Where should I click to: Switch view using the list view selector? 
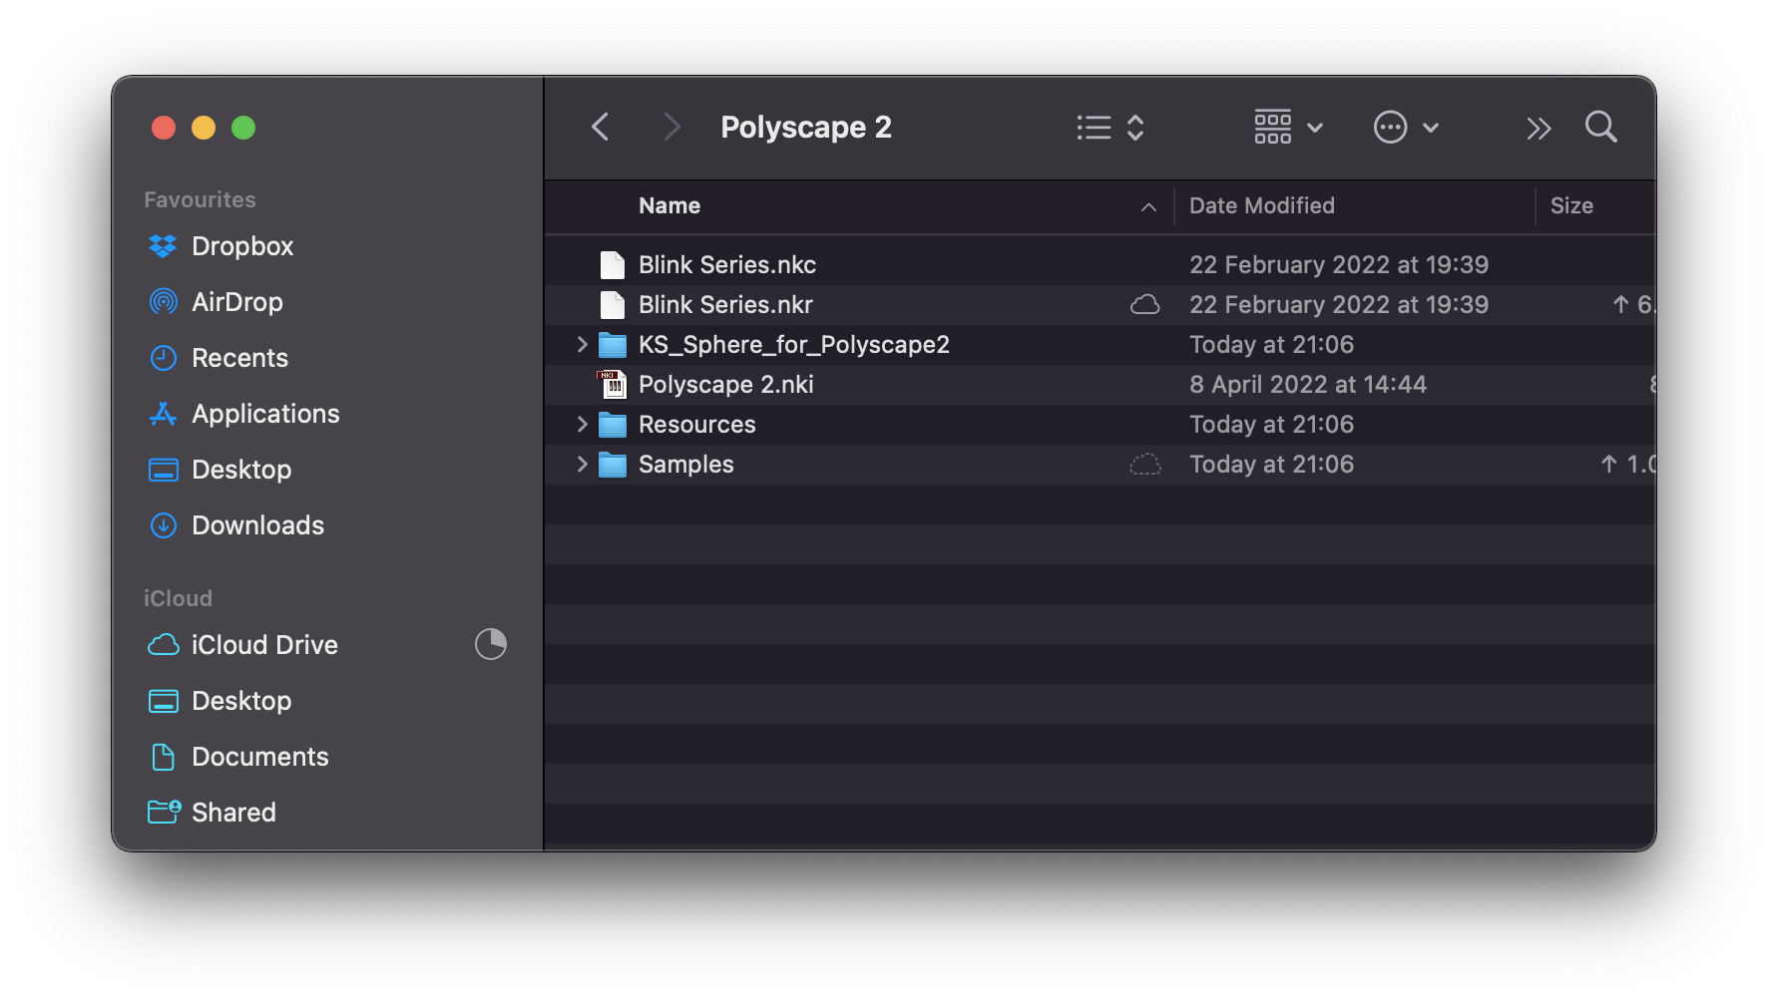coord(1109,128)
